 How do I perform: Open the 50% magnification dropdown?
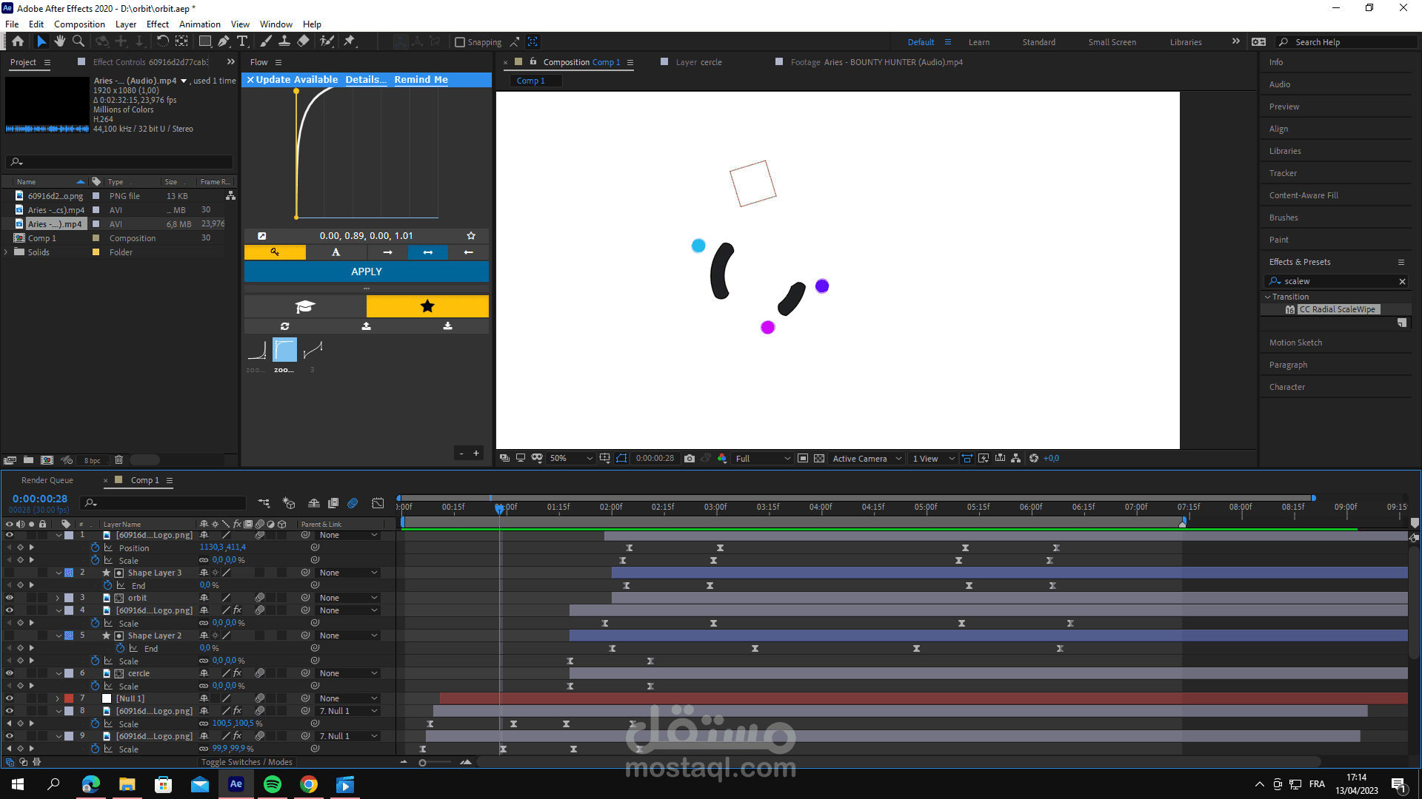571,459
